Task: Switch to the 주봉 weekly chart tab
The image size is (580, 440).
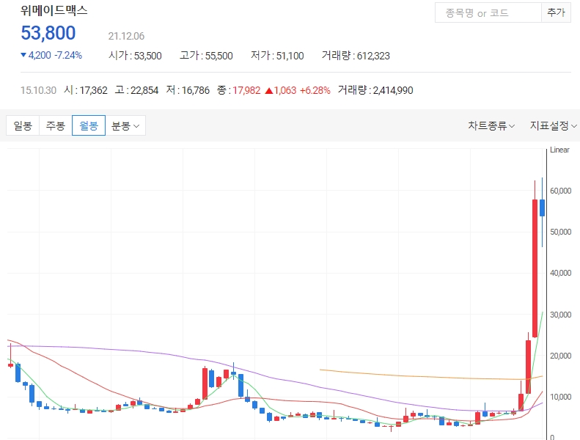Action: (56, 125)
